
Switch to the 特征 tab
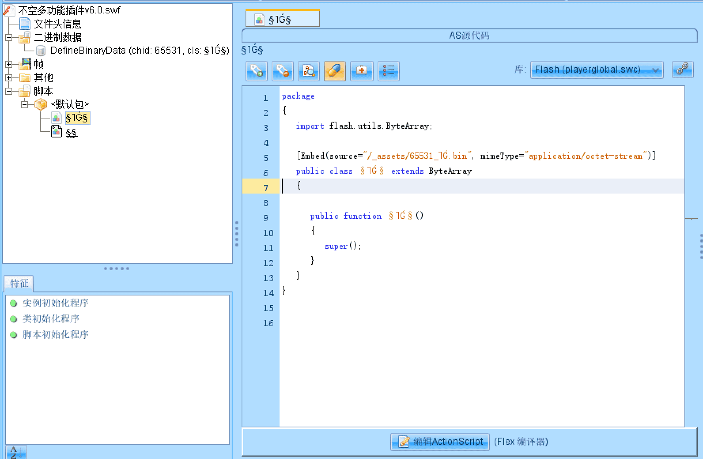point(19,283)
